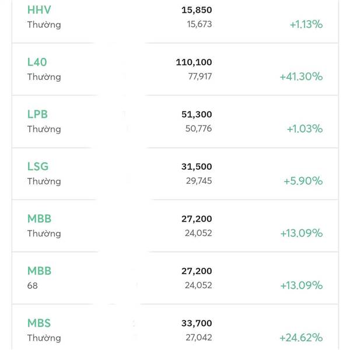350x350 pixels.
Task: Click HHV gain percentage +1.13%
Action: pos(306,24)
